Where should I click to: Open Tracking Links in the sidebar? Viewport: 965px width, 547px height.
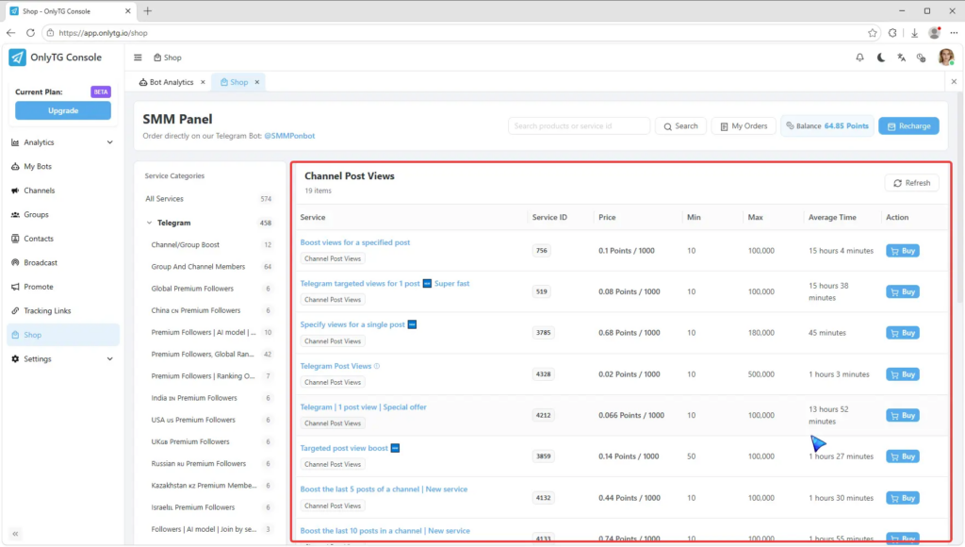pyautogui.click(x=63, y=310)
